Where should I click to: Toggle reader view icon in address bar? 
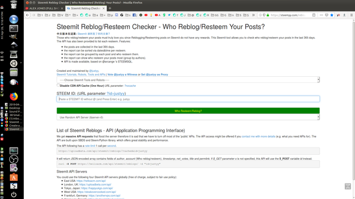(313, 15)
